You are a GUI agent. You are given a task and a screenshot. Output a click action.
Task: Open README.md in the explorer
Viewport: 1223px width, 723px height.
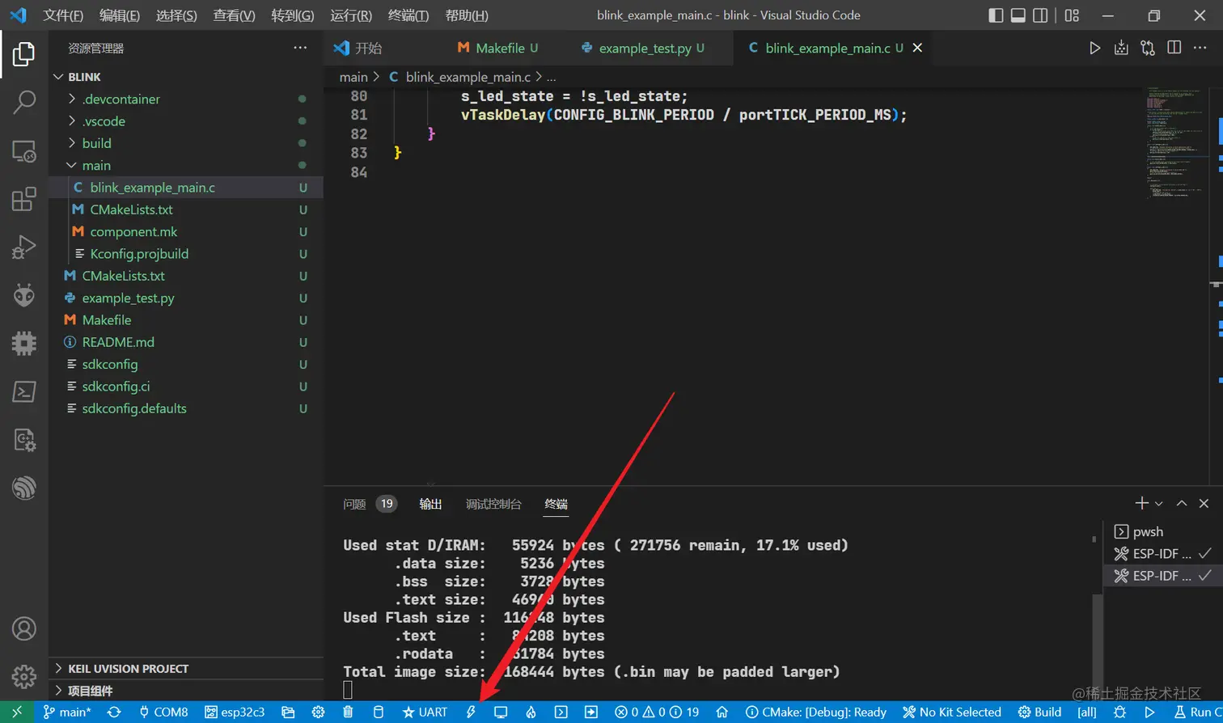pyautogui.click(x=186, y=342)
